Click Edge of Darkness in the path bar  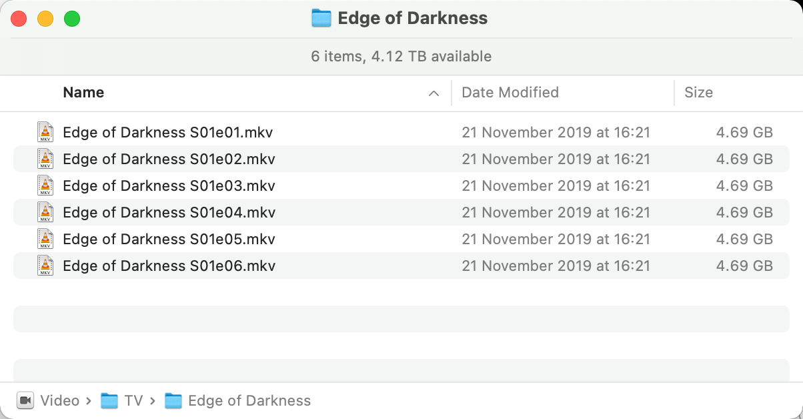249,400
